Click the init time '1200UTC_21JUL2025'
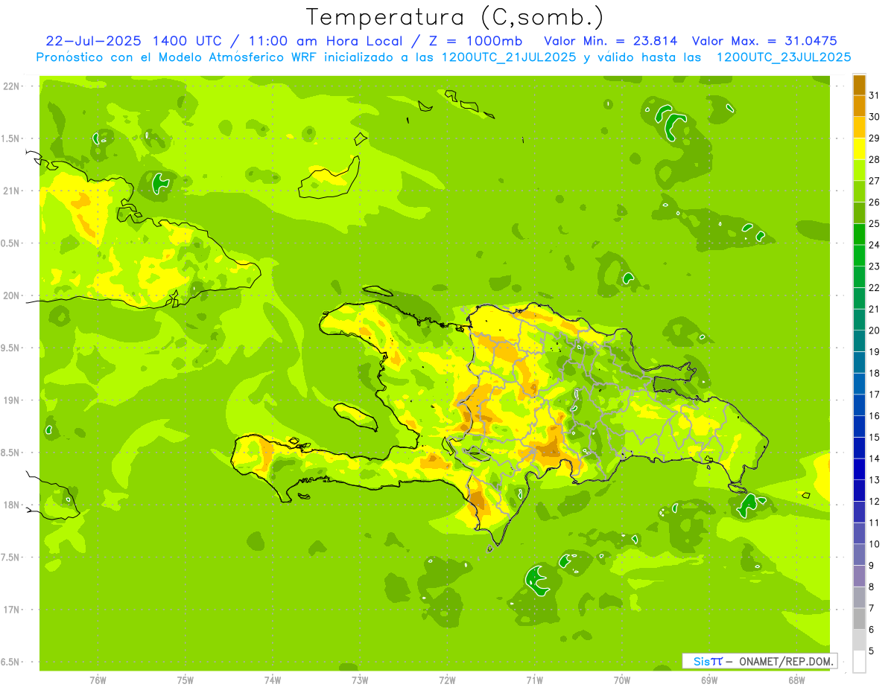Viewport: 894px width, 690px height. [x=509, y=57]
